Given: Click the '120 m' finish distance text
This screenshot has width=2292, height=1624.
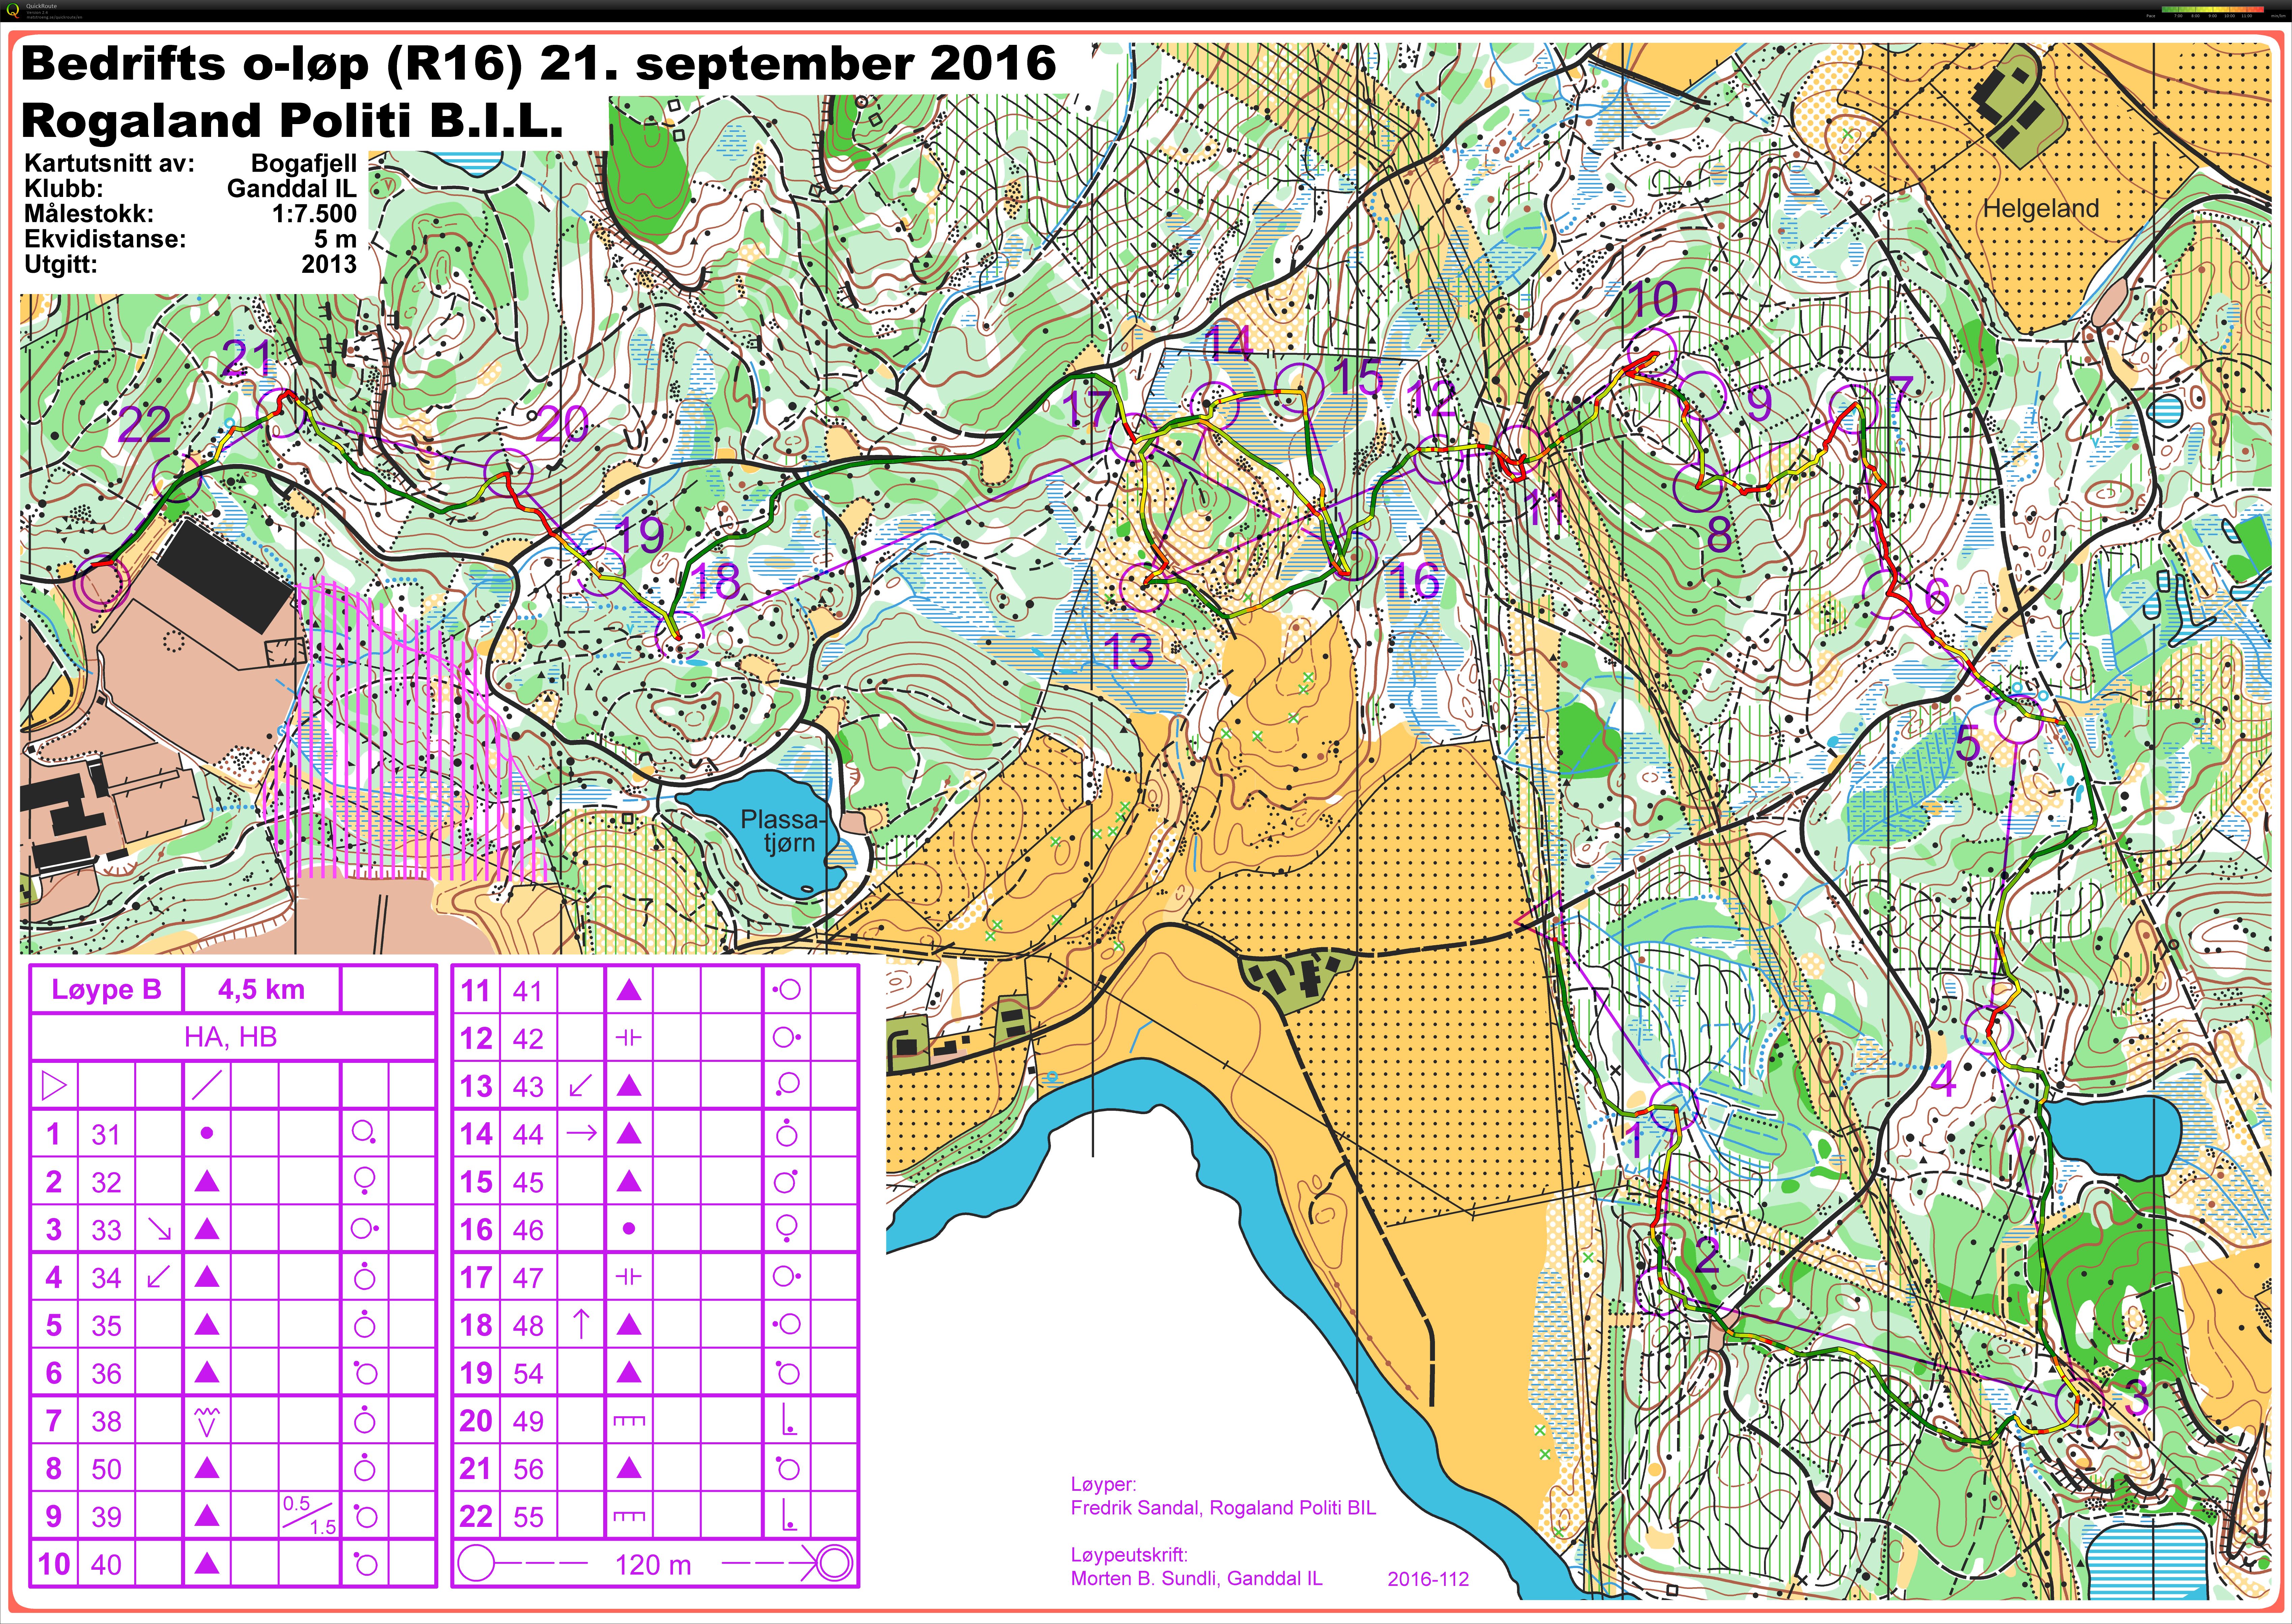Looking at the screenshot, I should click(x=654, y=1565).
